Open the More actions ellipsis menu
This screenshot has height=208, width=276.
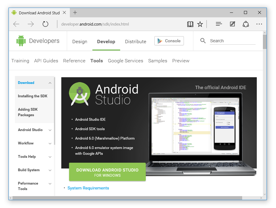(x=259, y=24)
